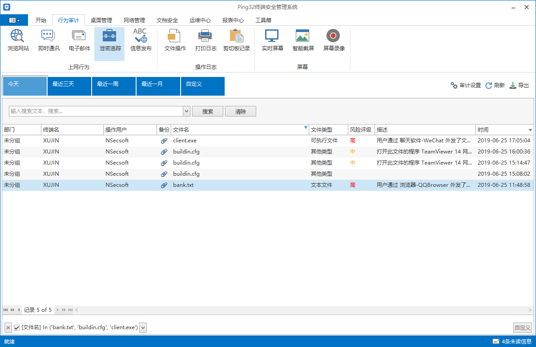536x347 pixels.
Task: Click the 自定义 filter editor button
Action: click(x=523, y=328)
